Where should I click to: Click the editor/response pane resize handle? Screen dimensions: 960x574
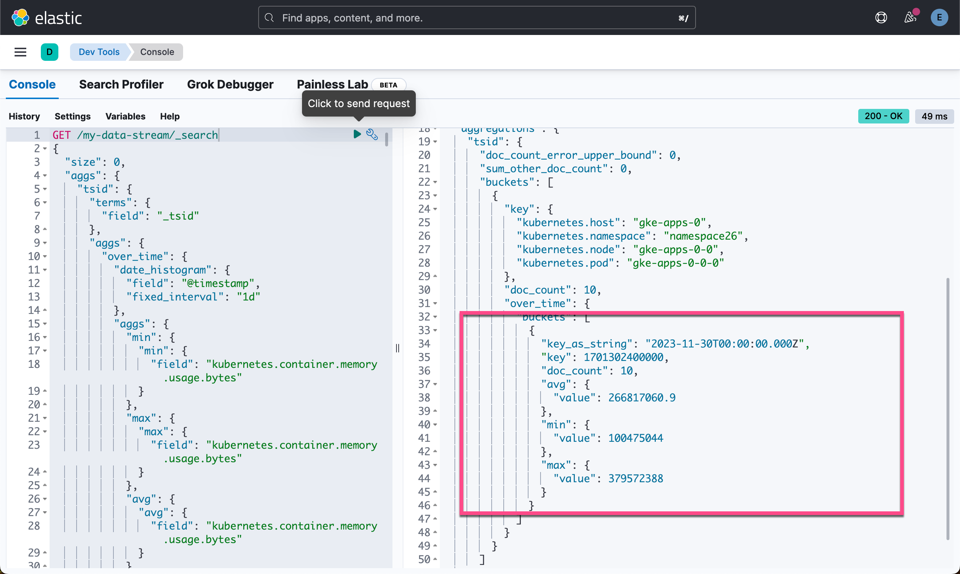(x=397, y=348)
